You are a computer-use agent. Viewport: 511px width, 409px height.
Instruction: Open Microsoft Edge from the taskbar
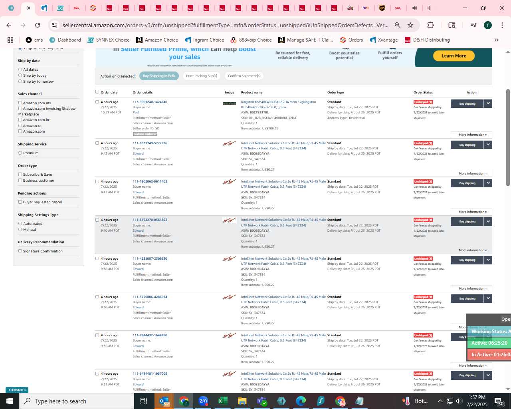pyautogui.click(x=301, y=401)
